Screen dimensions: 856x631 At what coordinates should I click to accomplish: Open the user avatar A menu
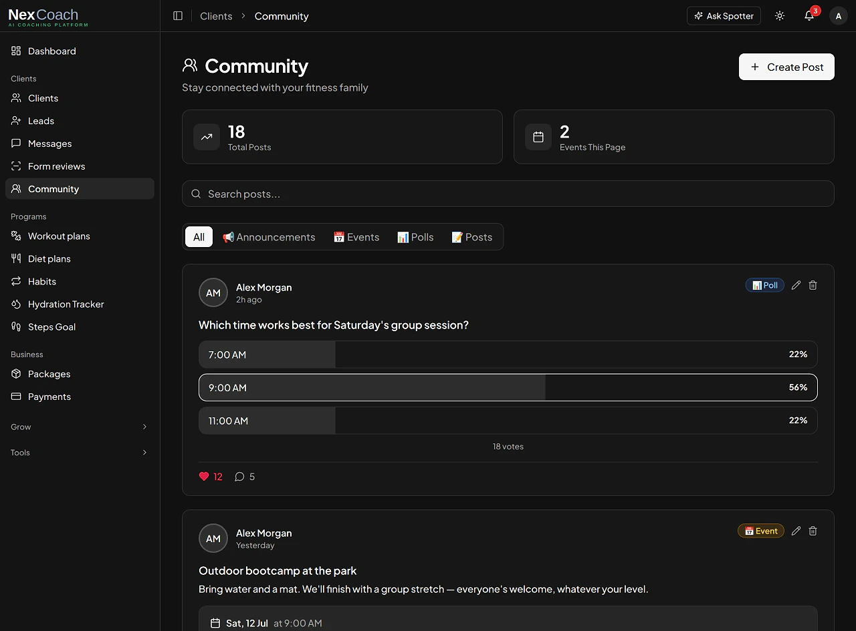[x=839, y=16]
